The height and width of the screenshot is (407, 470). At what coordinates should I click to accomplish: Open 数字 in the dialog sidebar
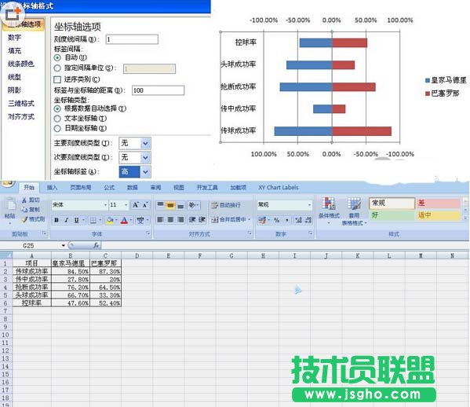[14, 38]
